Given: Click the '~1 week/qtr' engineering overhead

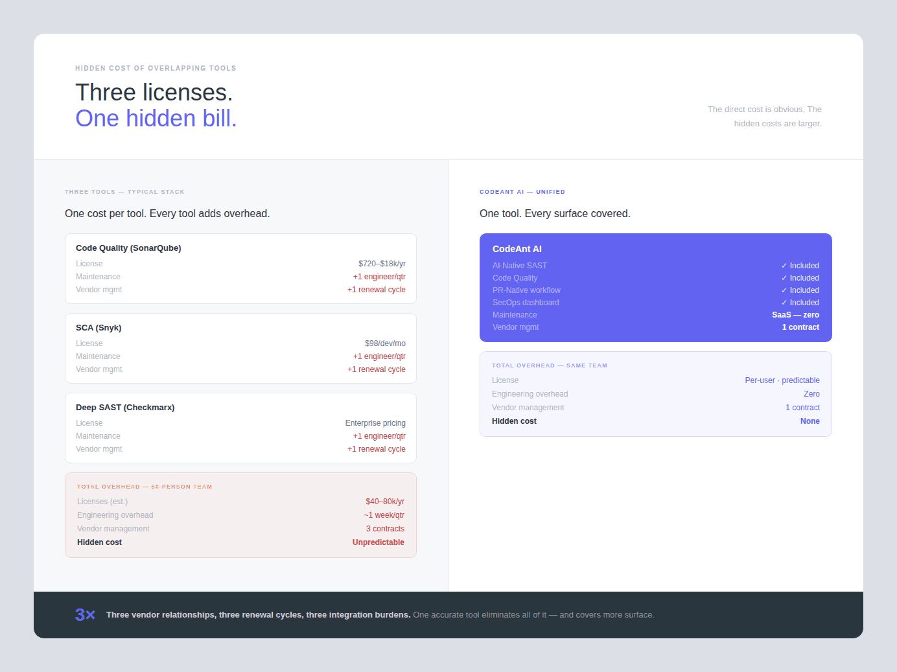Looking at the screenshot, I should [384, 515].
